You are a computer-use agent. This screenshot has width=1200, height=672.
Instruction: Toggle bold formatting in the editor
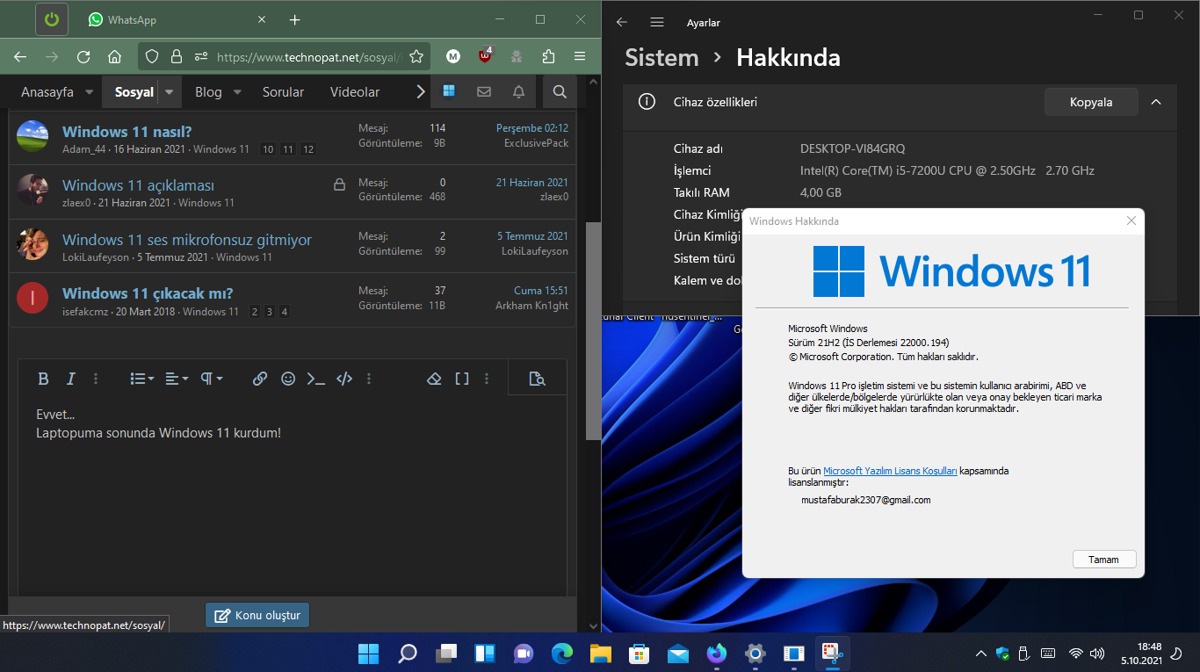(43, 379)
